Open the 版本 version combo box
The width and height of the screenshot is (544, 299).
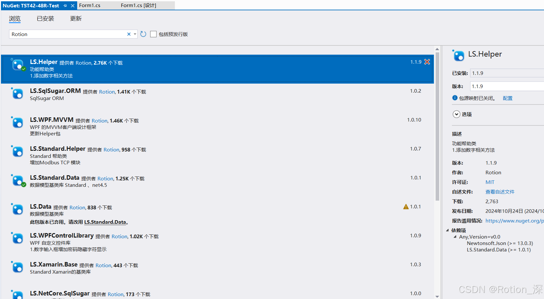[x=507, y=86]
